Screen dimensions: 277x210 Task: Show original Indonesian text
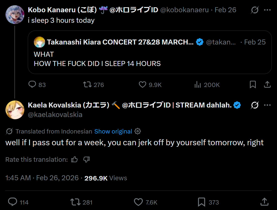pyautogui.click(x=113, y=131)
